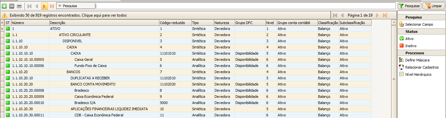
Task: Select 'BANCO CONTA MOVIMENTO' cell
Action: (104, 84)
